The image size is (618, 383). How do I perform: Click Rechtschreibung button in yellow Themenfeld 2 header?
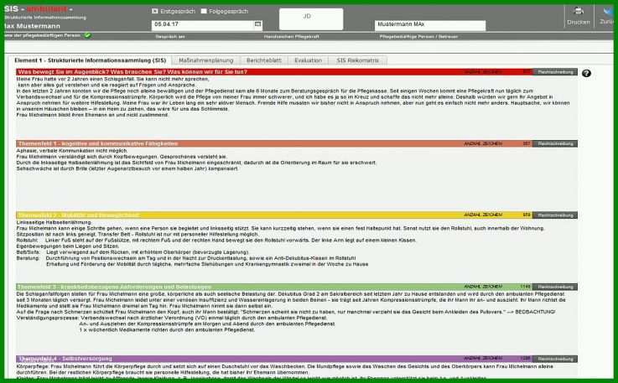(555, 215)
